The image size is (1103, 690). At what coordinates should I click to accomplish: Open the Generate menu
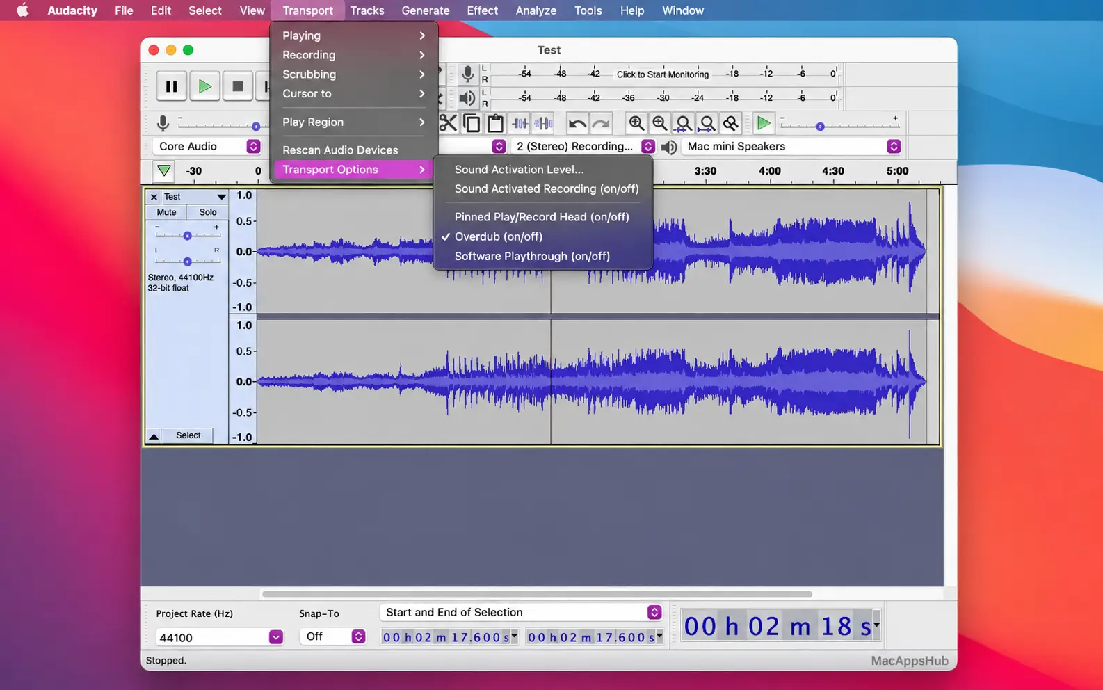point(425,10)
